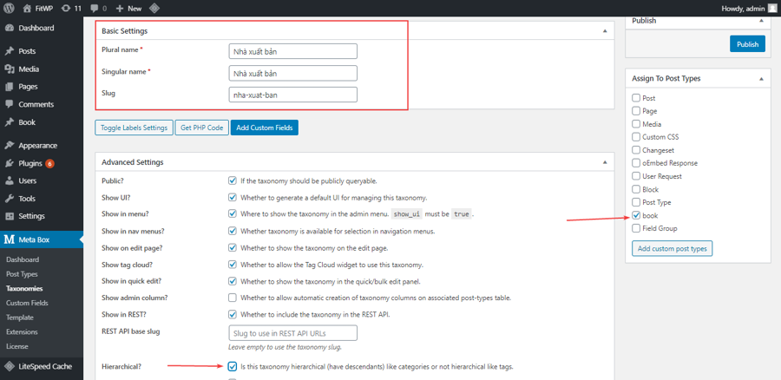Collapse Assign To Post Types panel arrow
Image resolution: width=781 pixels, height=380 pixels.
tap(761, 79)
